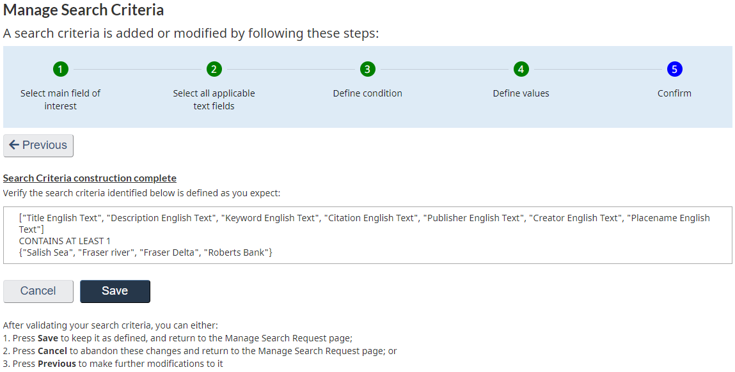Select the Define values step label
This screenshot has width=735, height=372.
click(x=521, y=93)
